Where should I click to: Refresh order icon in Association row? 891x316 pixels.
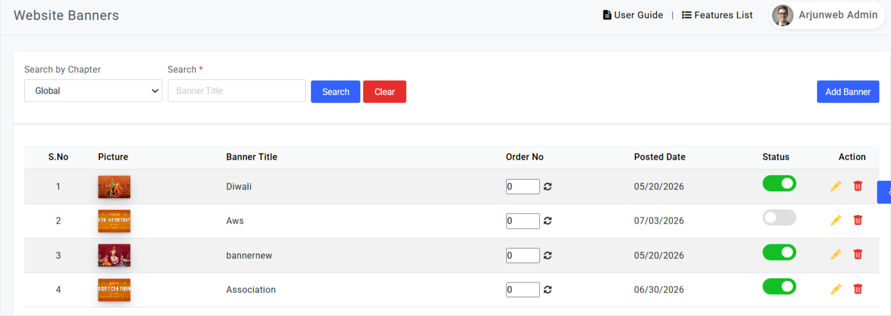548,290
